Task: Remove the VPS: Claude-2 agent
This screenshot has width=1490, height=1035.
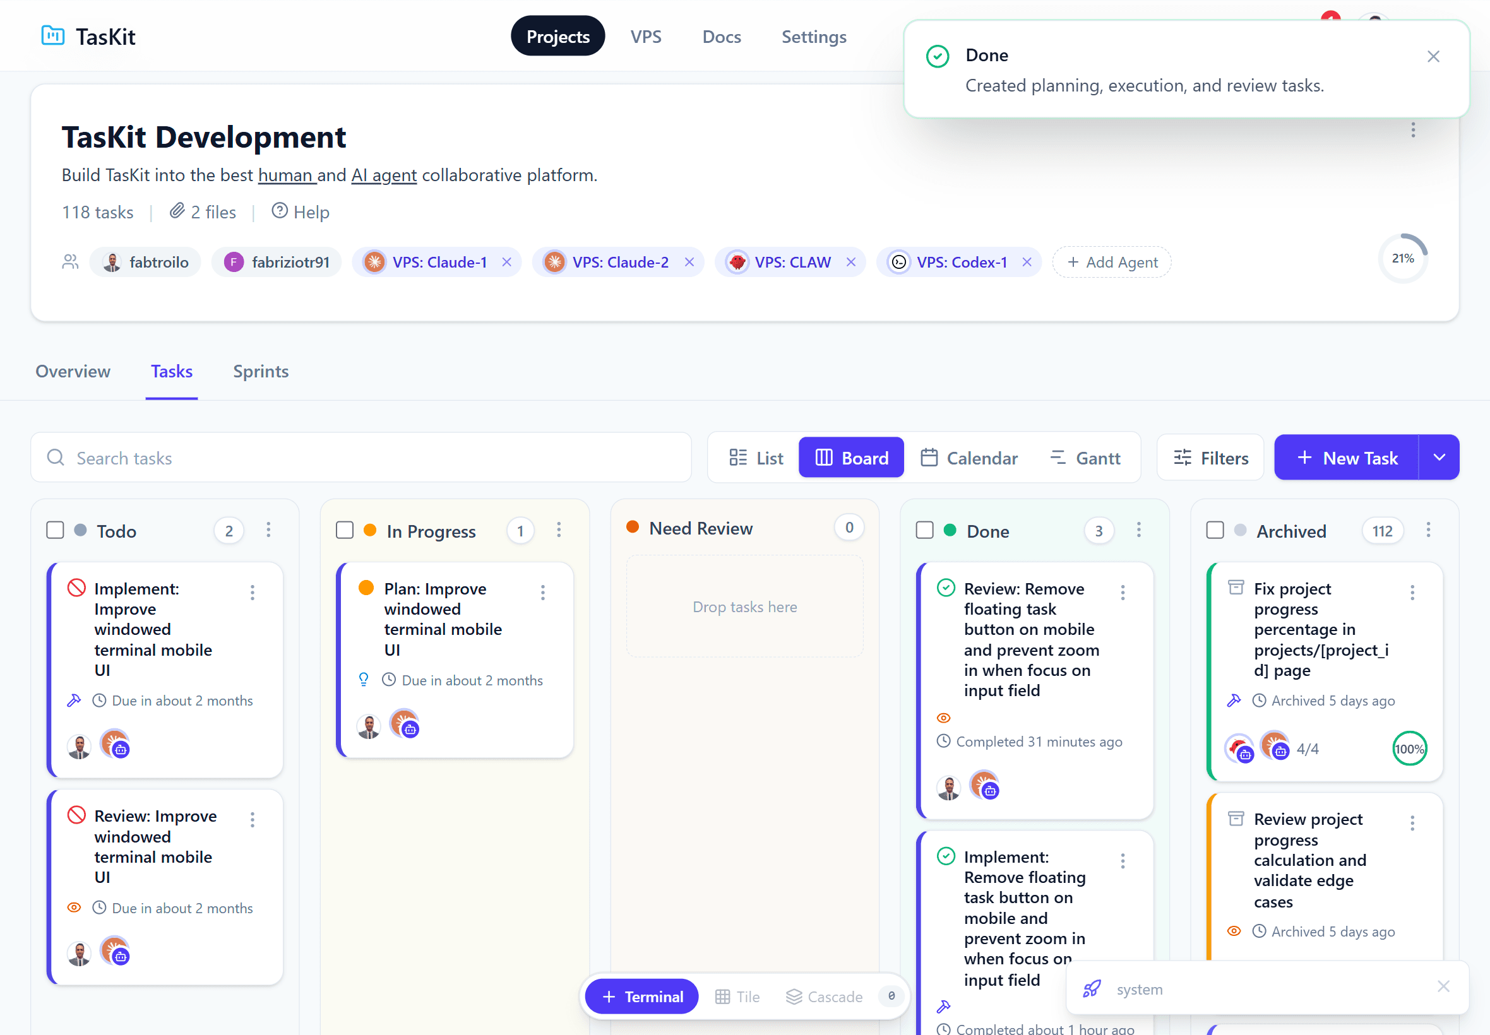Action: [689, 262]
